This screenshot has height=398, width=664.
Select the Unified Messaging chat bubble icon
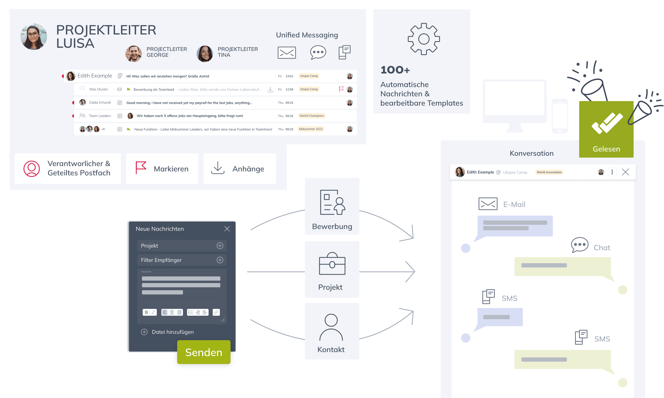click(318, 52)
